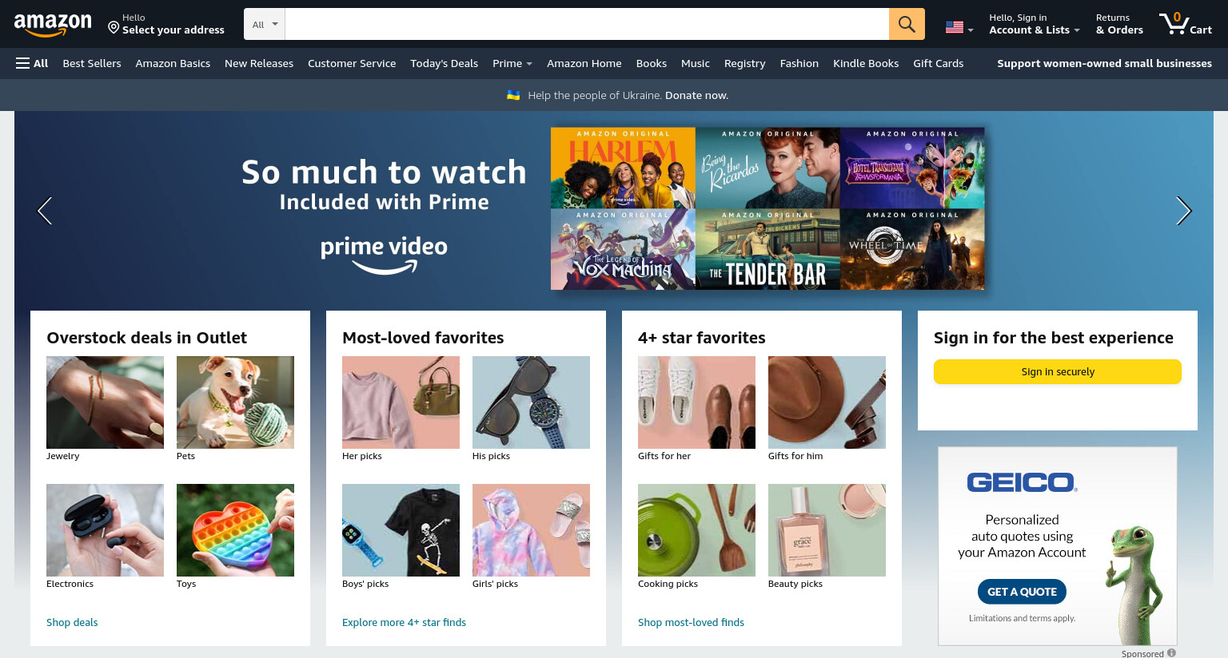The height and width of the screenshot is (658, 1228).
Task: Open the shopping cart icon
Action: (x=1186, y=23)
